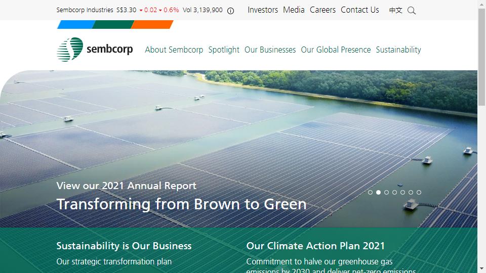Click Sembcorp Industries stock name

point(85,10)
